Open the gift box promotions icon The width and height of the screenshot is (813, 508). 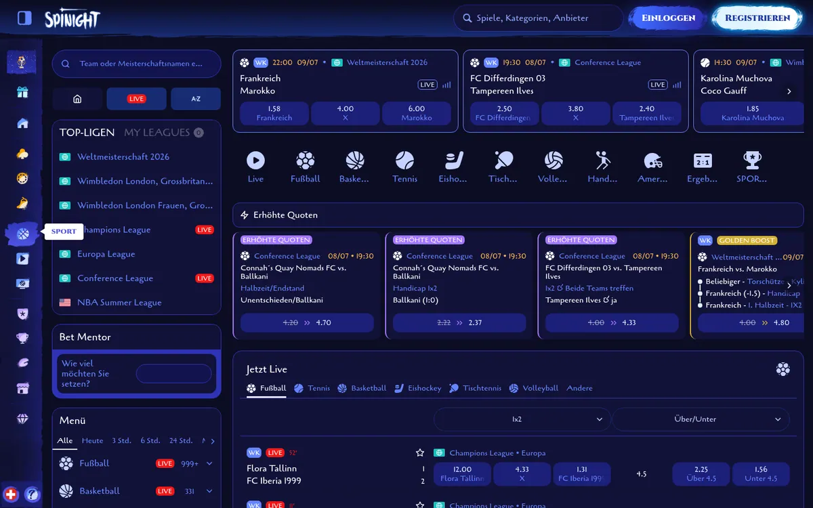[x=22, y=92]
